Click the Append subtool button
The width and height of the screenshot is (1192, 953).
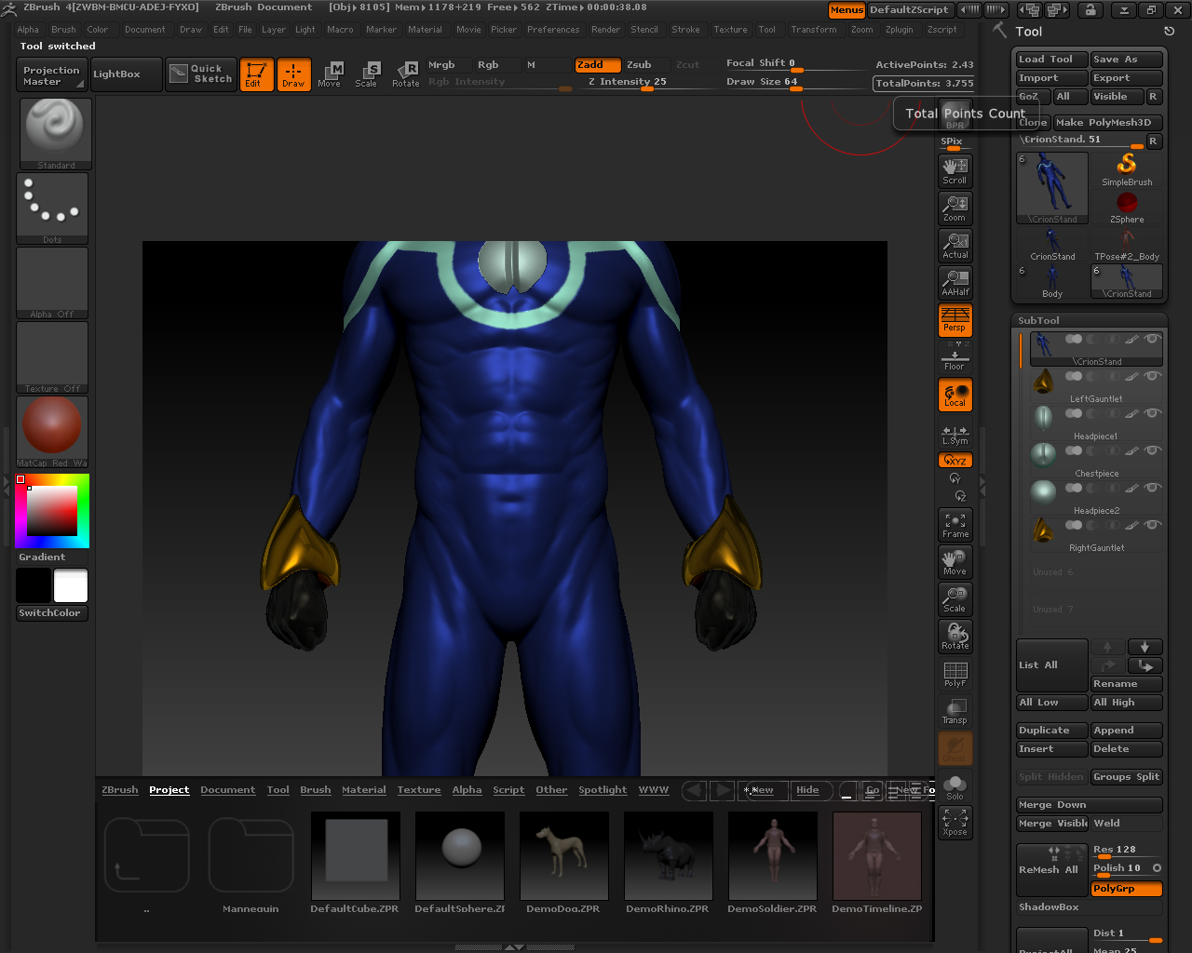(1127, 731)
